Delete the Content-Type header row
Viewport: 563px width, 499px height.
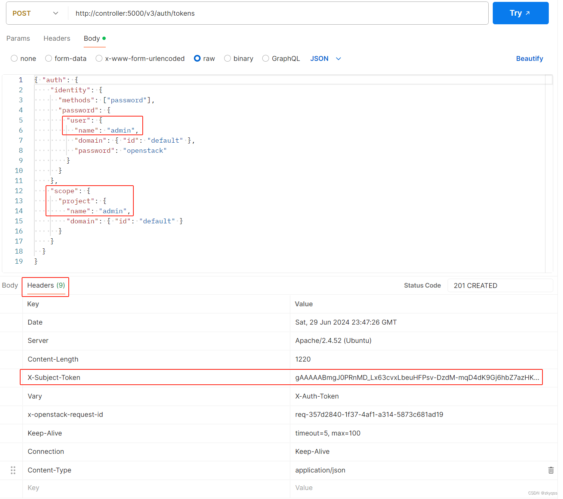[x=551, y=470]
